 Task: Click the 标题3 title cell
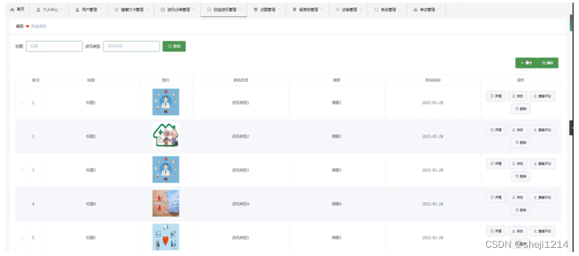coord(91,170)
